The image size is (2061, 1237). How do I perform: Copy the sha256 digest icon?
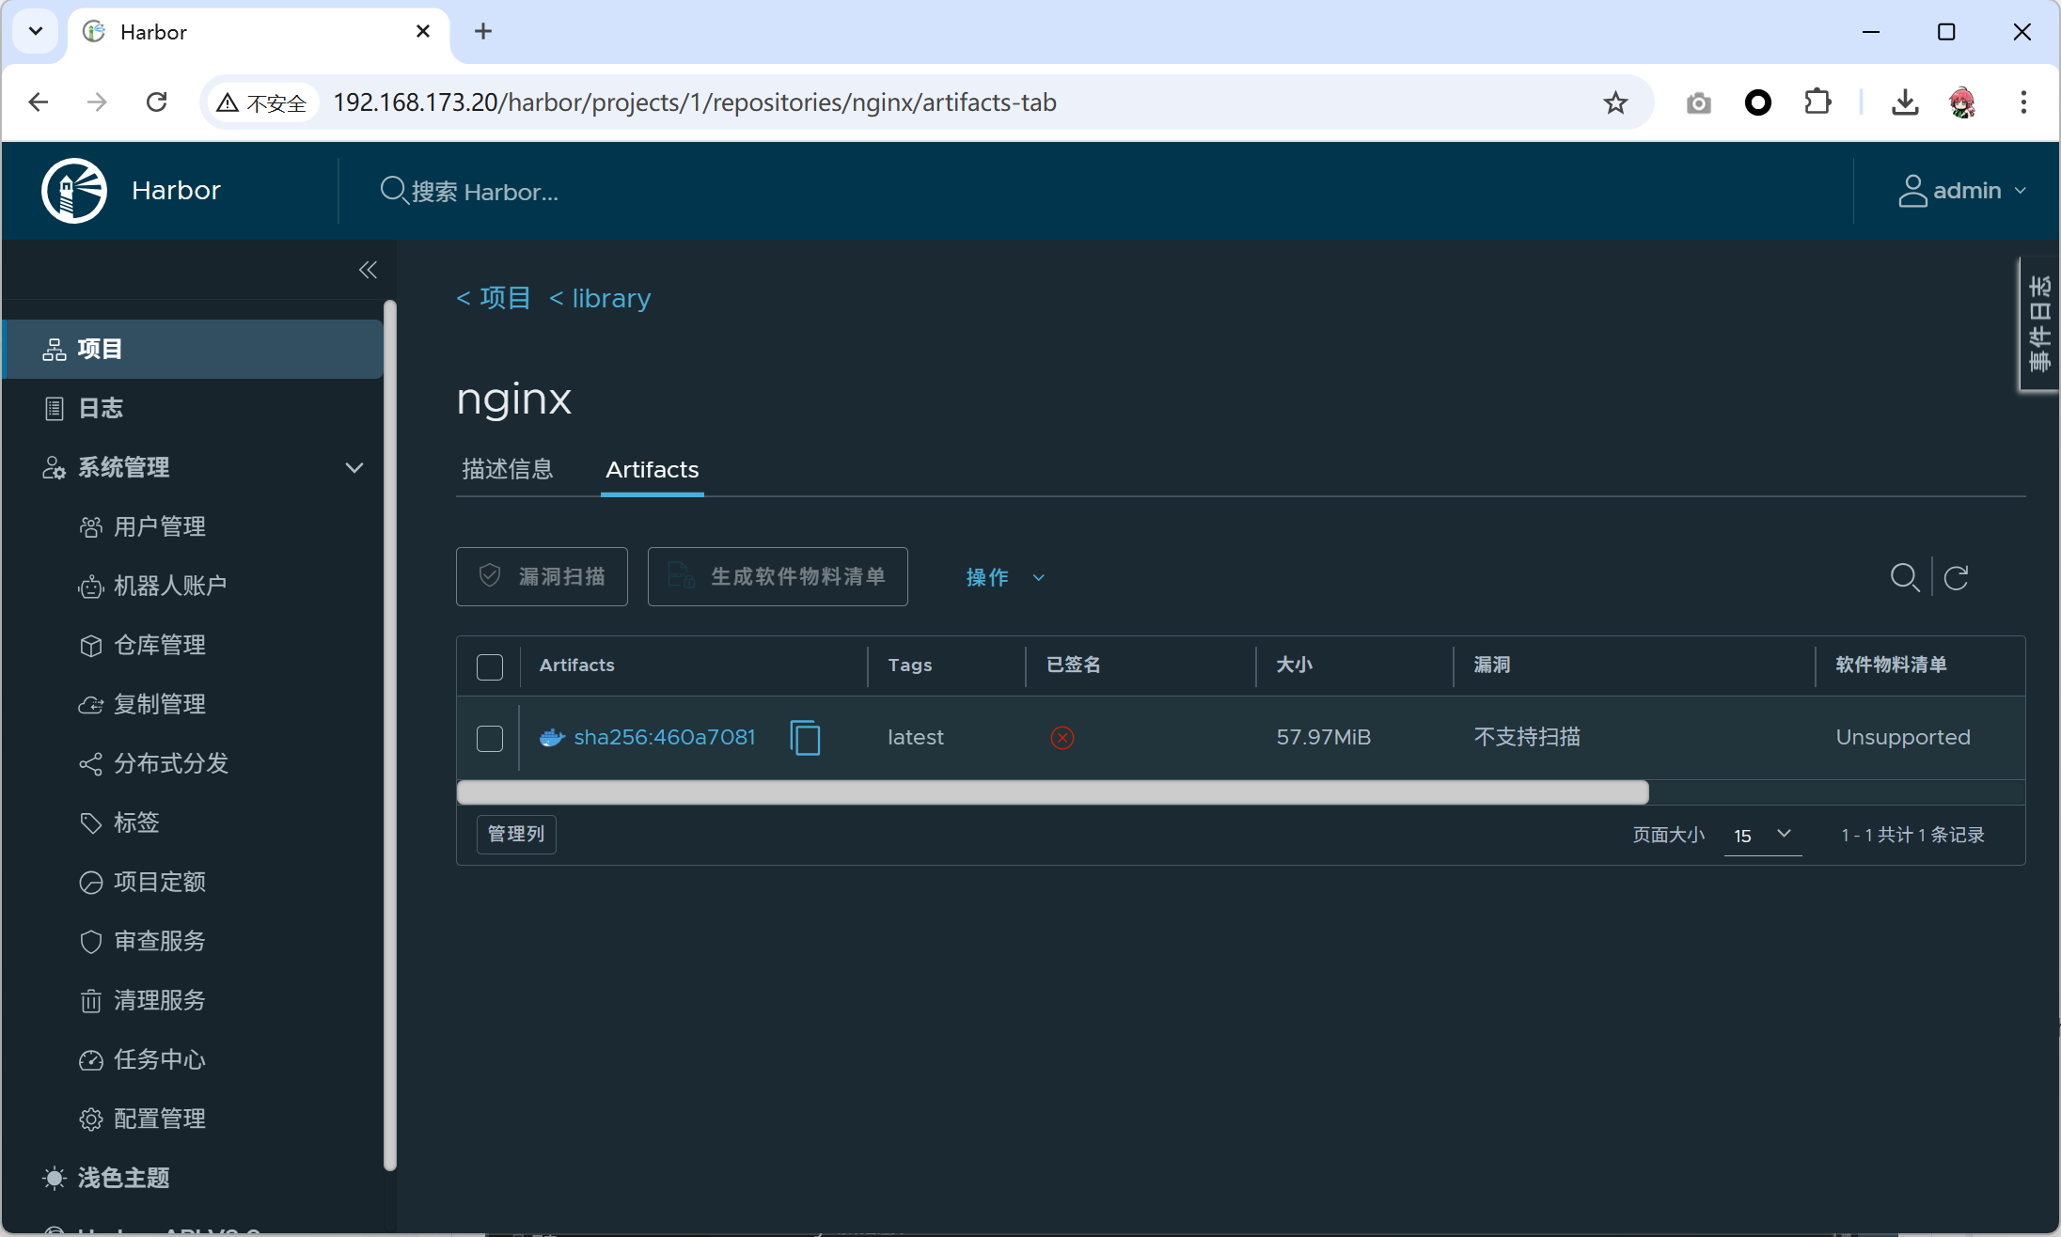pos(805,738)
